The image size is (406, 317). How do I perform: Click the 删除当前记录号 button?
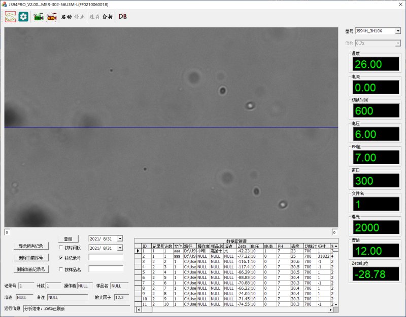pyautogui.click(x=31, y=269)
